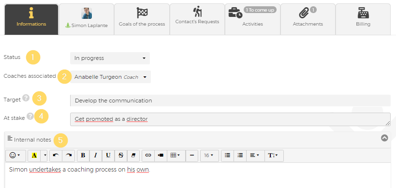The width and height of the screenshot is (396, 188).
Task: Collapse the Internal notes panel chevron
Action: [x=384, y=138]
